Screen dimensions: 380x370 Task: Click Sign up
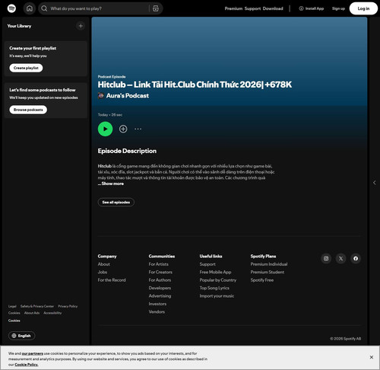coord(338,8)
